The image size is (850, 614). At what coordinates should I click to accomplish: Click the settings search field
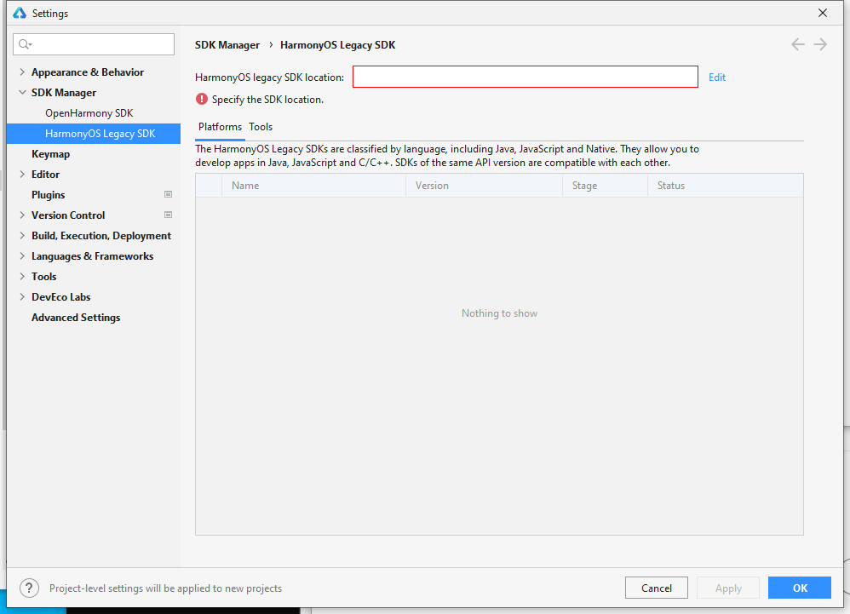[94, 44]
